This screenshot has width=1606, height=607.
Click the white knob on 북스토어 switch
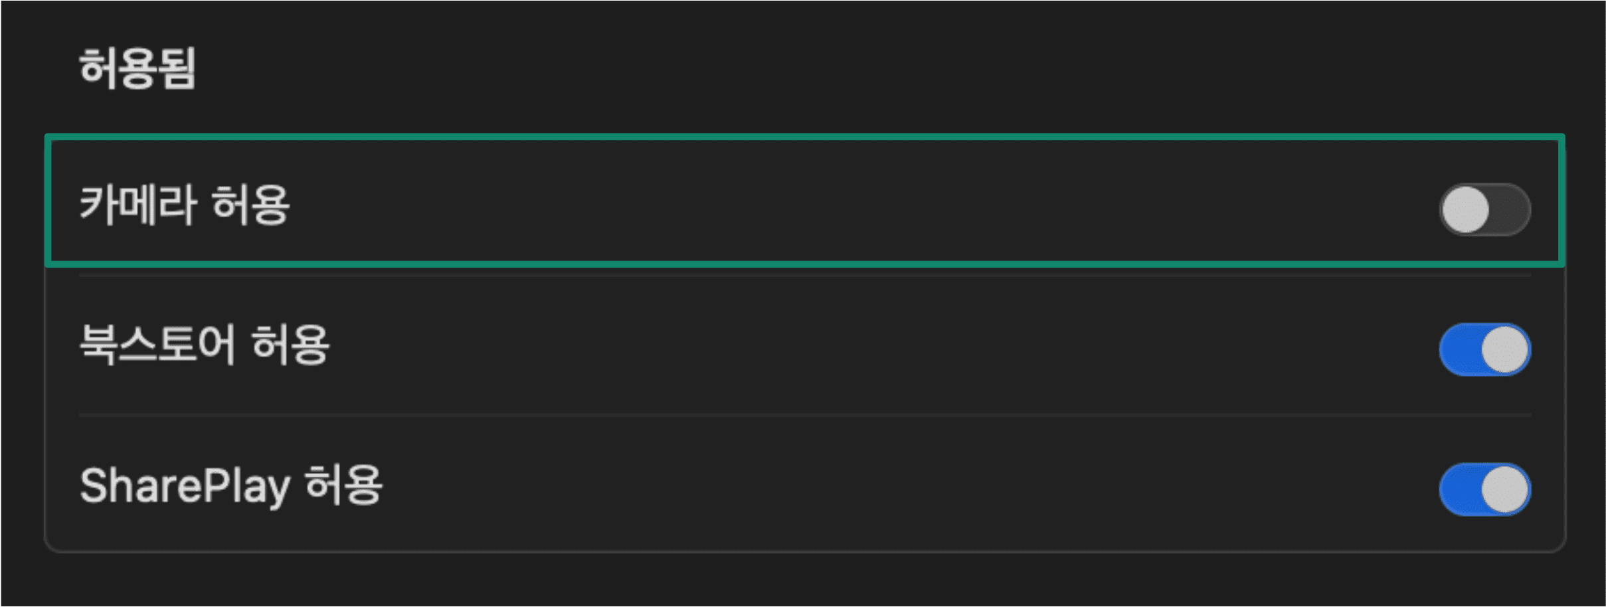point(1504,350)
